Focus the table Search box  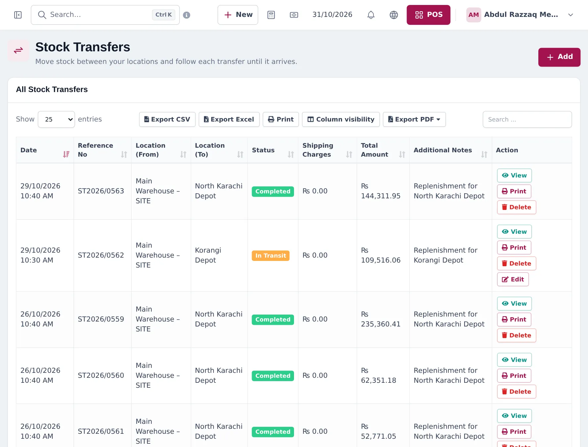pos(527,119)
